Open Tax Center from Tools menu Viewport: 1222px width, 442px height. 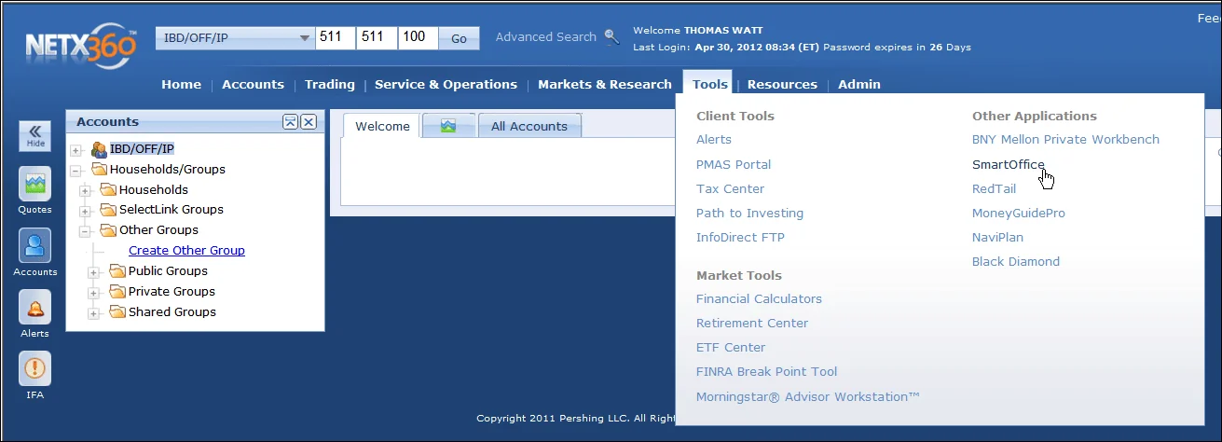tap(730, 188)
